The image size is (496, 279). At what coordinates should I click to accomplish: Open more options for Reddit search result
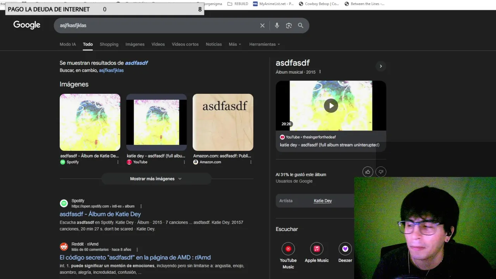coord(137,250)
